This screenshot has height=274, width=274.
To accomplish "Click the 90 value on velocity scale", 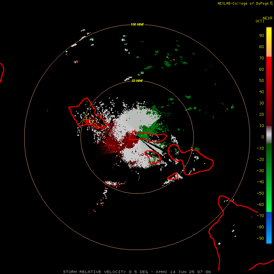I will (262, 36).
